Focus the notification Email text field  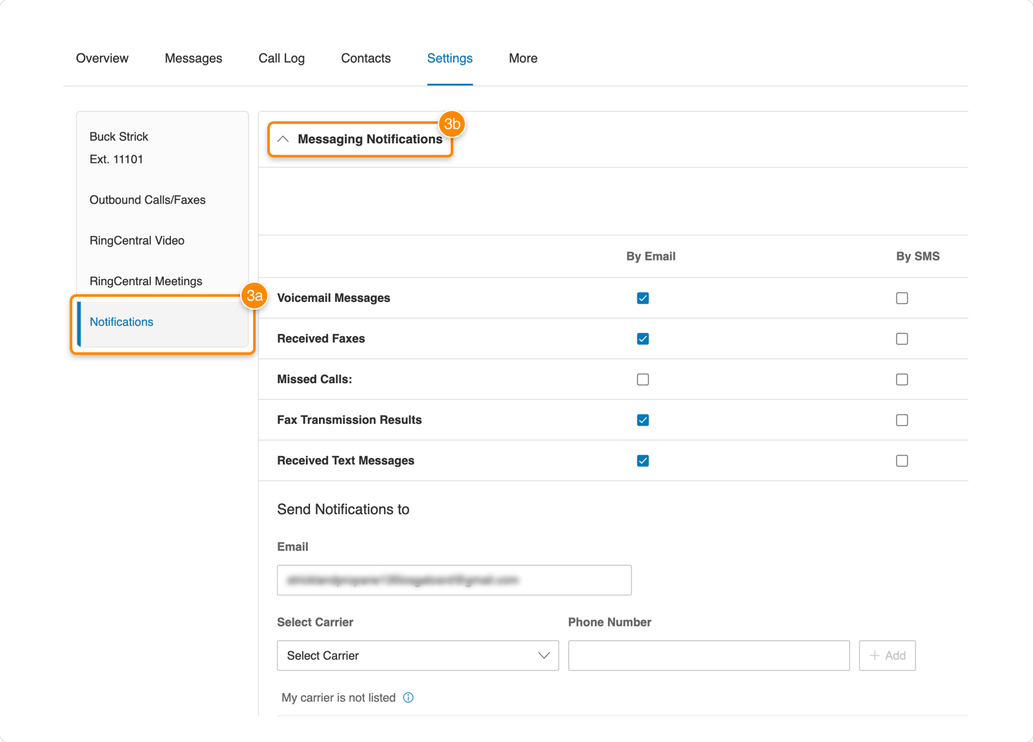[x=454, y=580]
